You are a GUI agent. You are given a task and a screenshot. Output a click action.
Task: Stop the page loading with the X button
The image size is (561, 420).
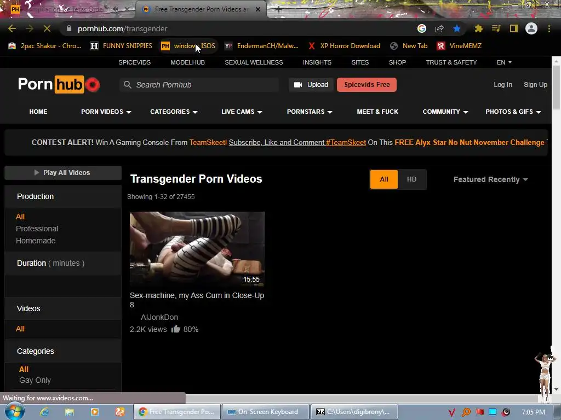[47, 28]
